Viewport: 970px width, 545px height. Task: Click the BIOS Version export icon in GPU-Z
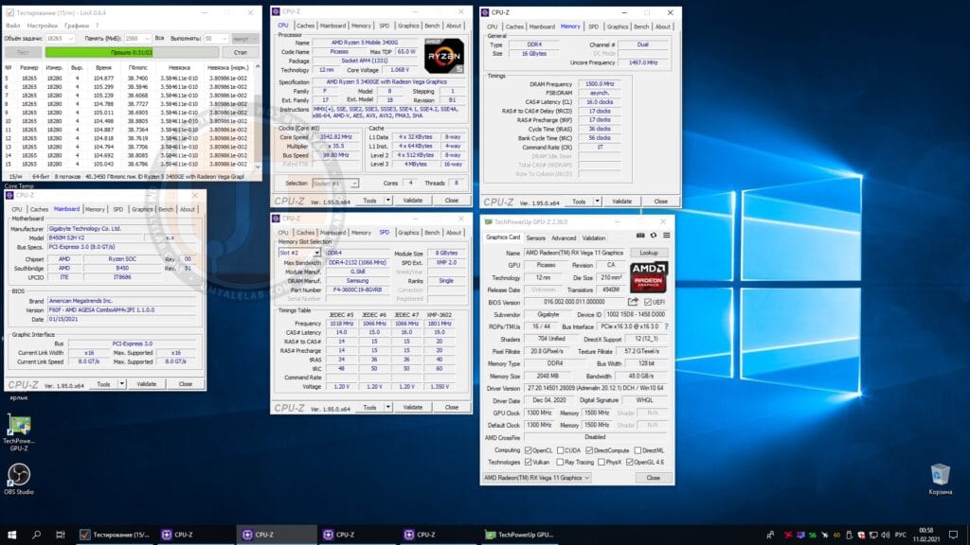[633, 302]
